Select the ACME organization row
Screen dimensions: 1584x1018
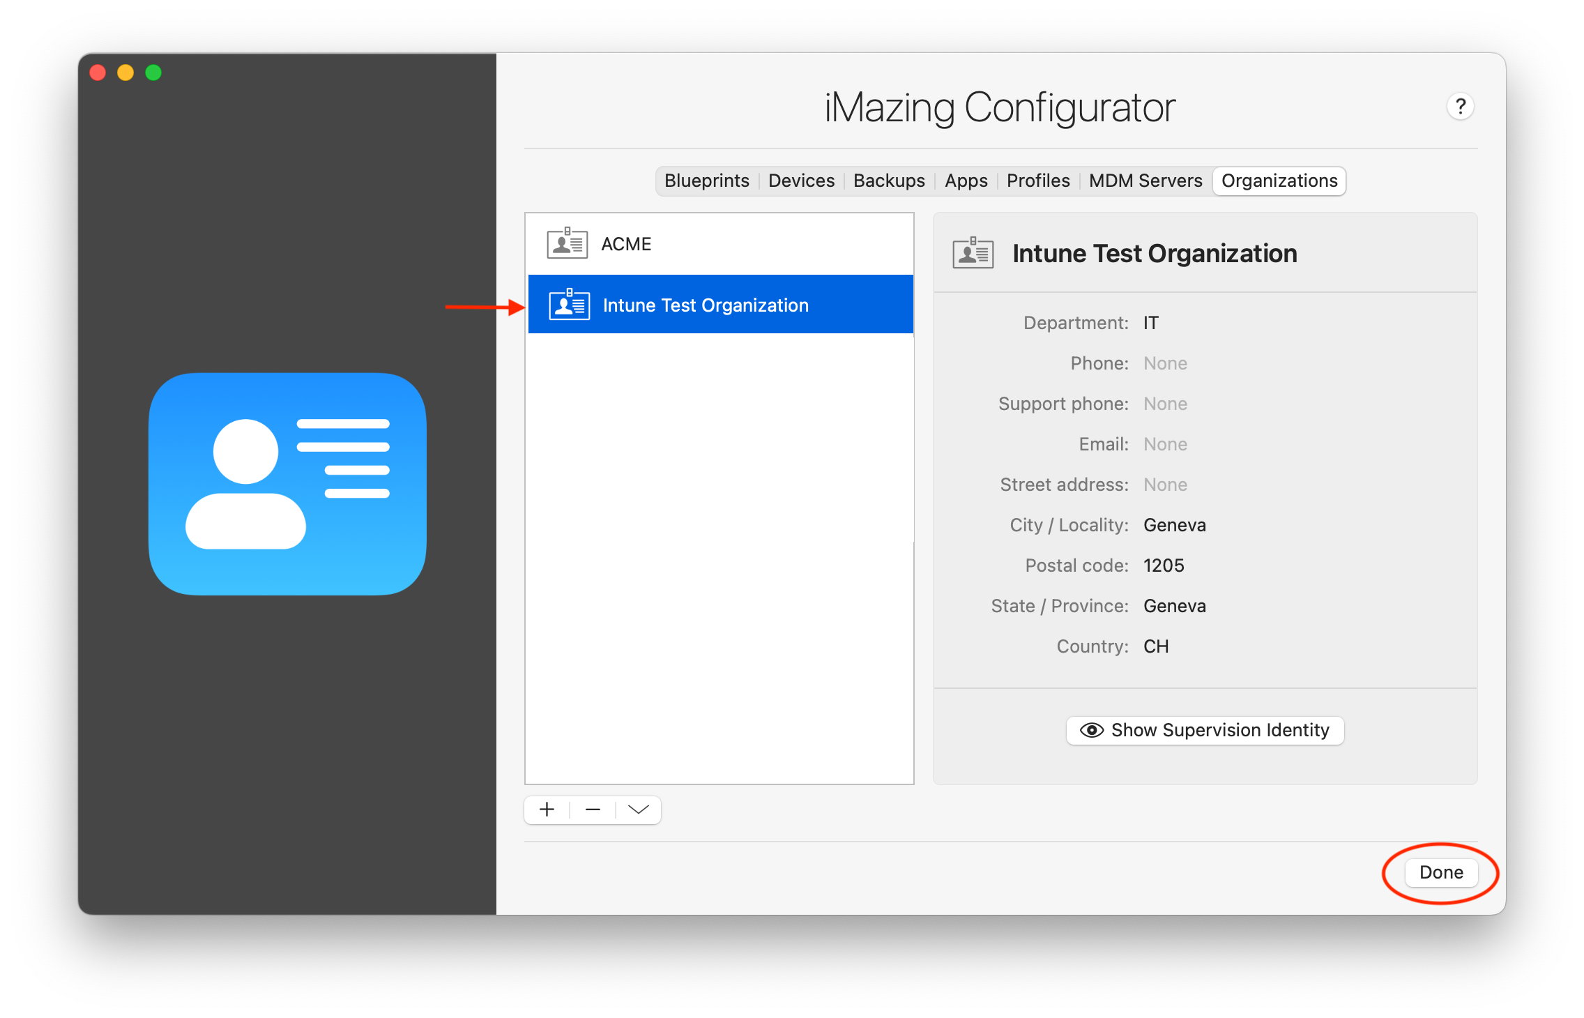coord(719,243)
